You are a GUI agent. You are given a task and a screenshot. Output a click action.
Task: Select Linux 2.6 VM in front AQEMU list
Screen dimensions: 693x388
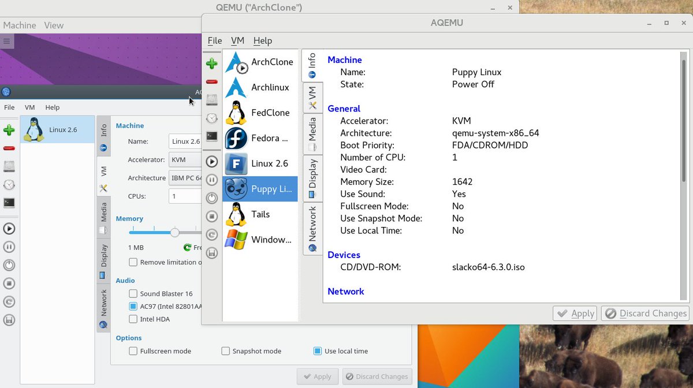click(260, 163)
